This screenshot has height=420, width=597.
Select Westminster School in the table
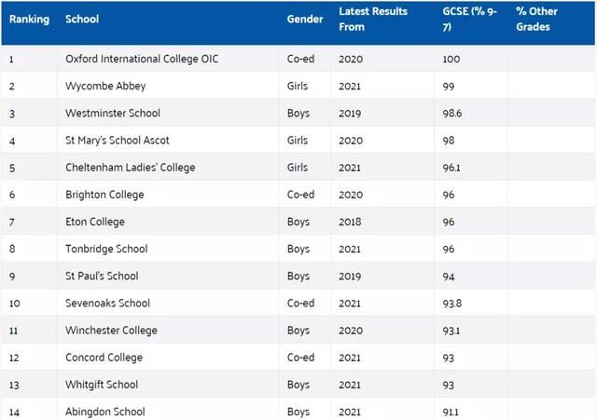[113, 113]
